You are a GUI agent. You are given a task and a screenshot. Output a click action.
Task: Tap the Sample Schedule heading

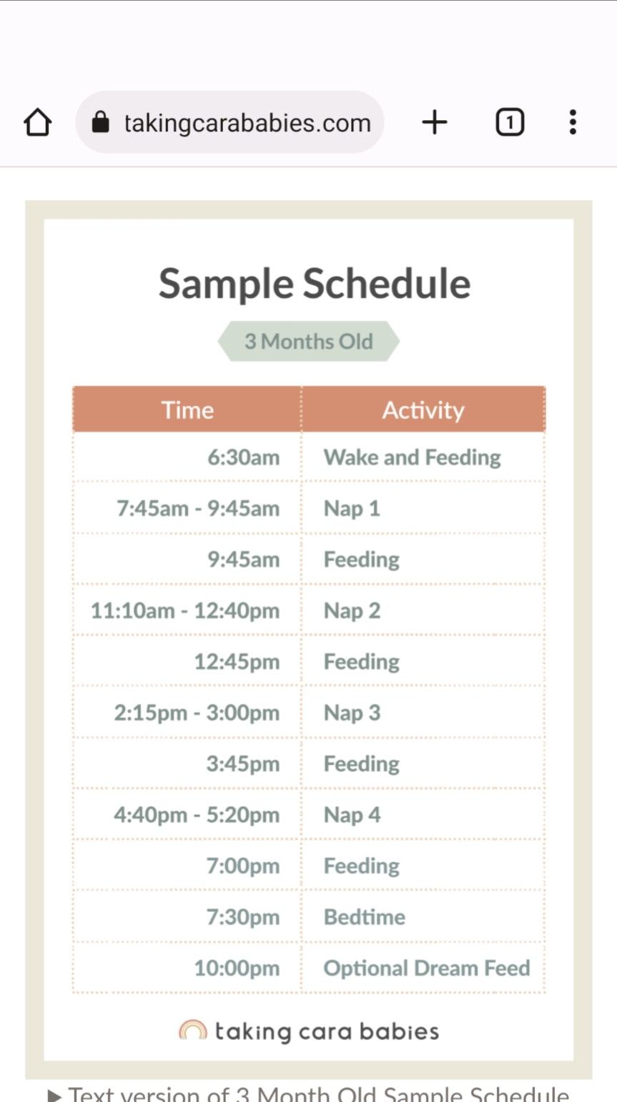(x=315, y=284)
